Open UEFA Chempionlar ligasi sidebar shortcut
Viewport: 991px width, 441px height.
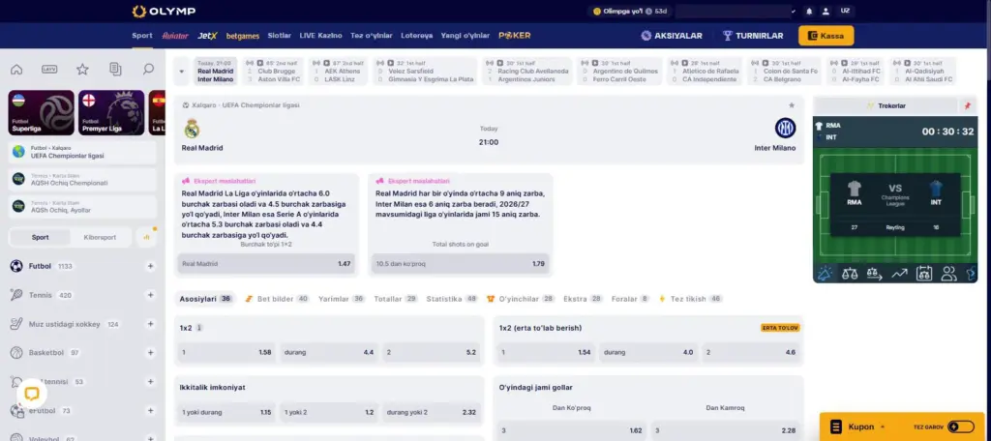click(83, 152)
